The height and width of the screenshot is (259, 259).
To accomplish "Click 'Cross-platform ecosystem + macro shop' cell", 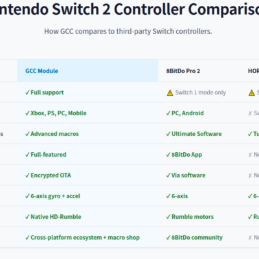I will pos(87,237).
